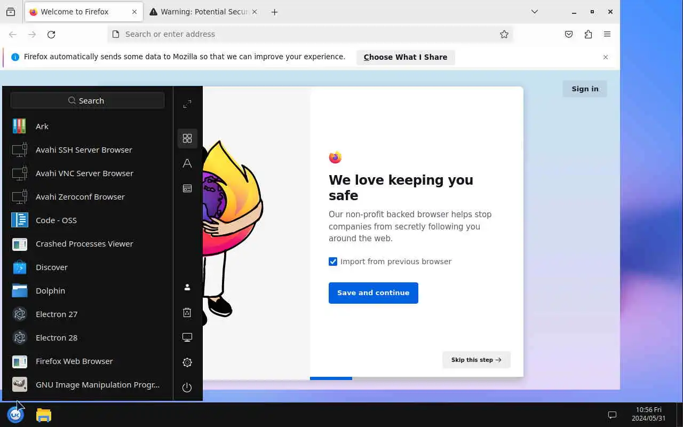Dismiss the Mozilla data notification bar
The height and width of the screenshot is (427, 683).
tap(606, 57)
